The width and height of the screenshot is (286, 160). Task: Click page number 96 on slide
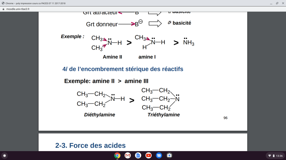(225, 118)
